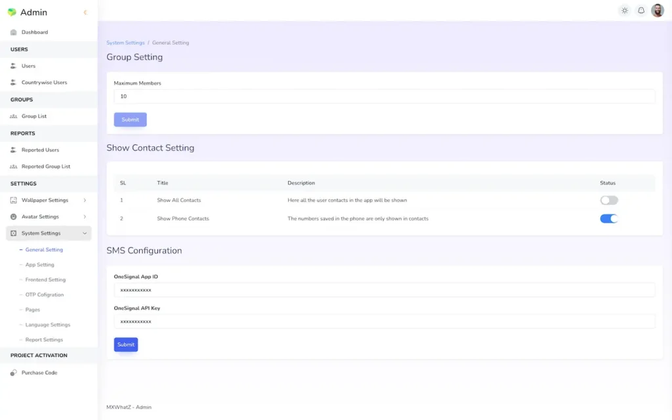Viewport: 672px width, 420px height.
Task: Select Language Settings submenu item
Action: click(x=47, y=325)
